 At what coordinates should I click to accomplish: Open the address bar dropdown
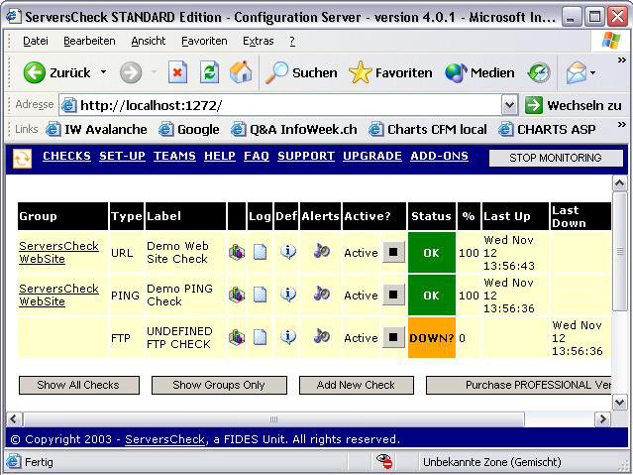[x=509, y=105]
